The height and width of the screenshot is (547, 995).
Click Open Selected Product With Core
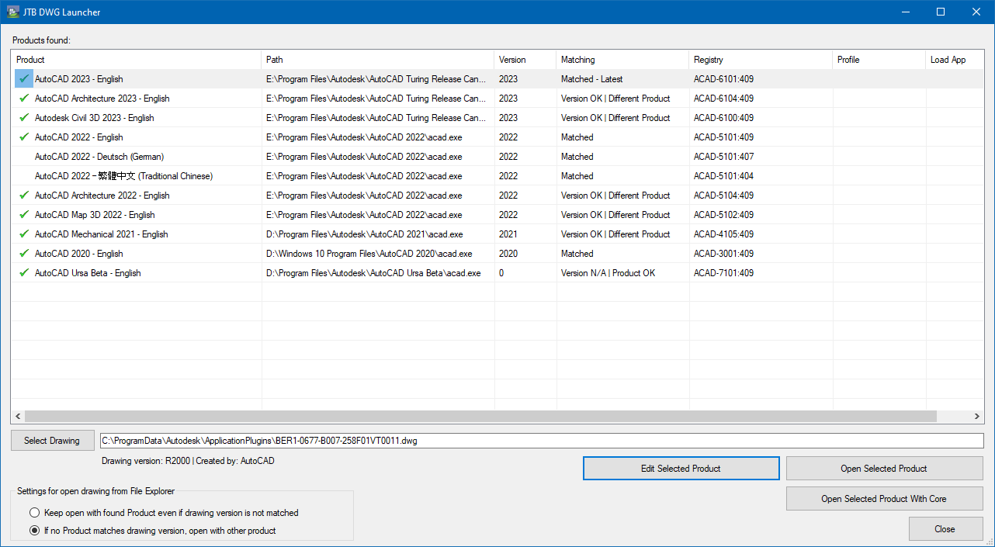884,499
